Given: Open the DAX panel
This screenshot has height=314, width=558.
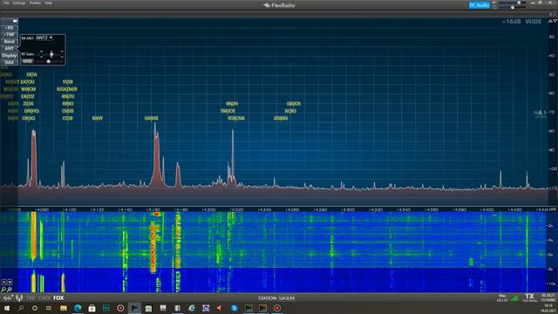Looking at the screenshot, I should point(10,62).
